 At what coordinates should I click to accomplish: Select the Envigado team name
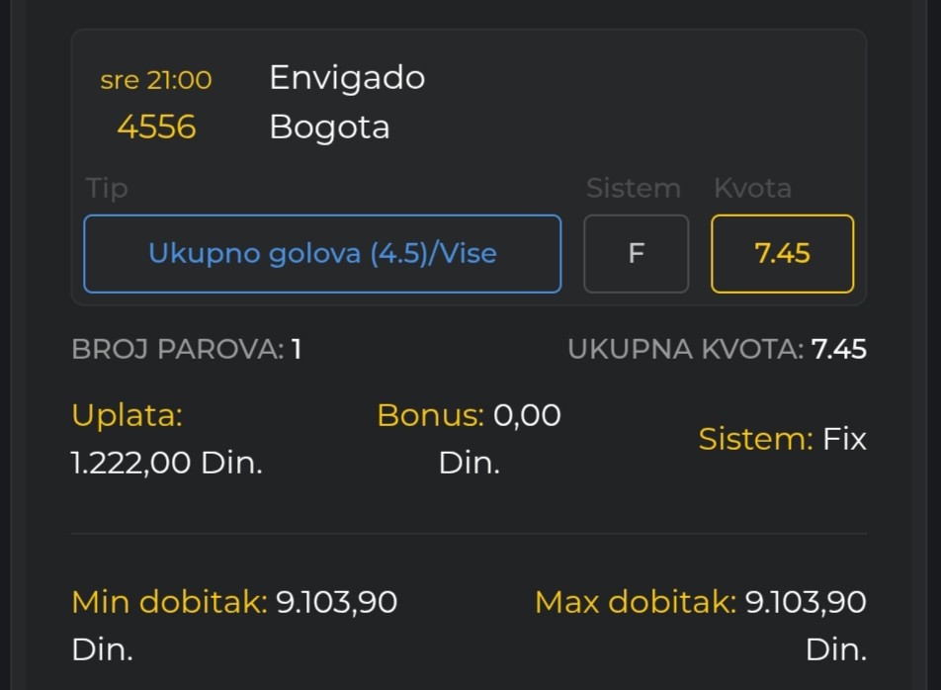(347, 78)
